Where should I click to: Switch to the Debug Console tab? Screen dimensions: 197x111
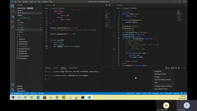tap(73, 68)
